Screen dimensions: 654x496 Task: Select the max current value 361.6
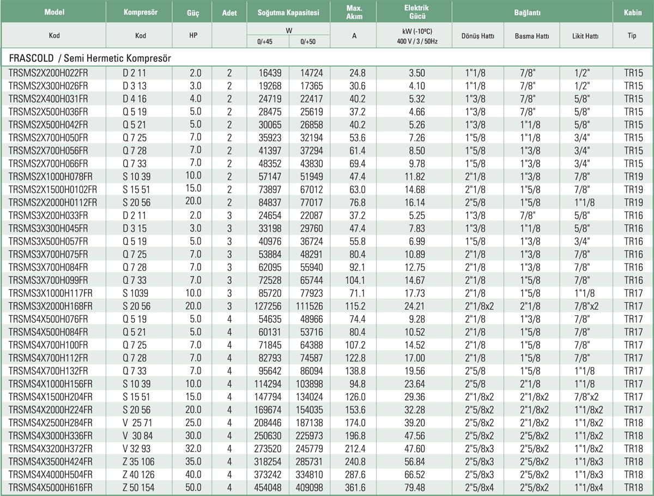click(354, 488)
